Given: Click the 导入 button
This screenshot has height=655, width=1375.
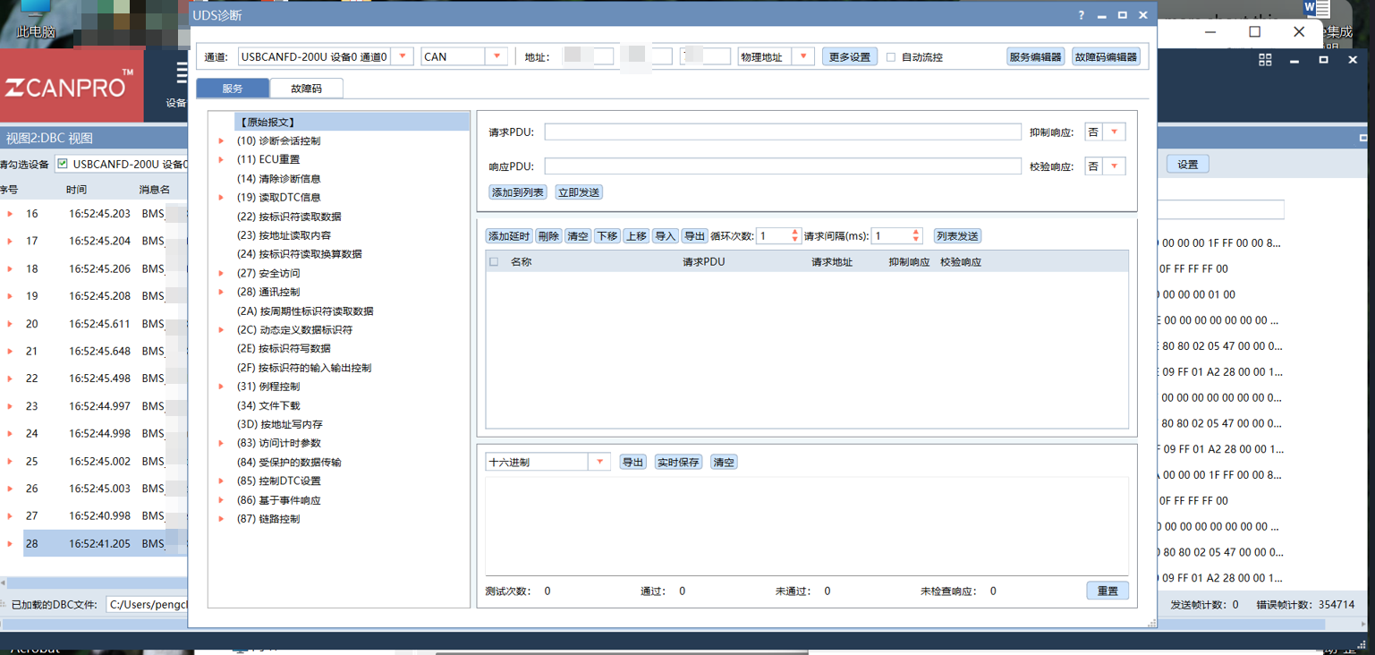Looking at the screenshot, I should [665, 236].
